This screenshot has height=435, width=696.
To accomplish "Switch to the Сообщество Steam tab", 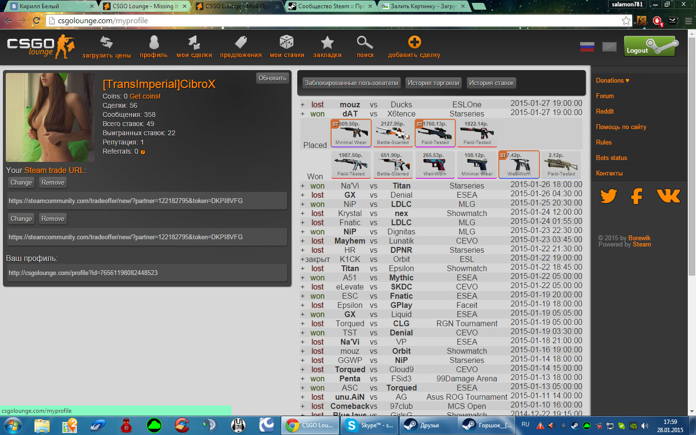I will pos(331,6).
